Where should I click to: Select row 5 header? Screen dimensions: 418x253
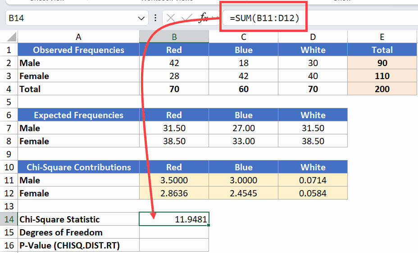9,102
